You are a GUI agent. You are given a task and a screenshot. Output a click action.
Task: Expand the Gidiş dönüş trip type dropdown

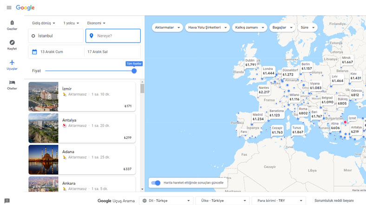pos(44,23)
